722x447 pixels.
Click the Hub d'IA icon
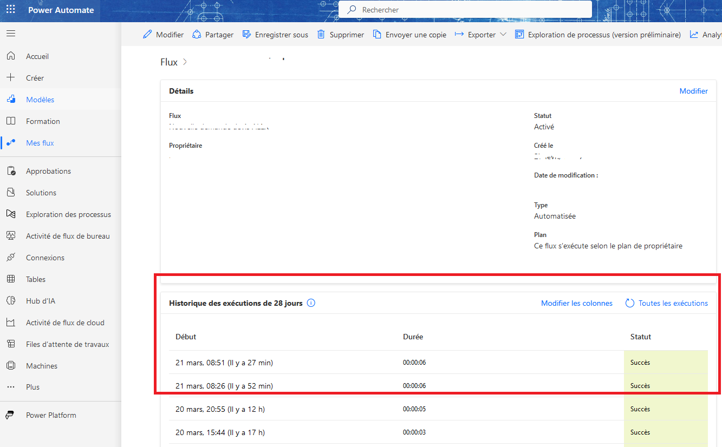pos(11,301)
